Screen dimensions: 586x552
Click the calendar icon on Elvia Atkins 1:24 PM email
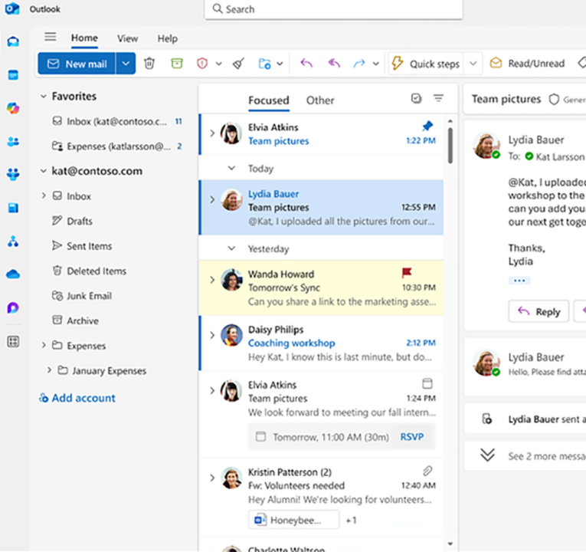(427, 383)
